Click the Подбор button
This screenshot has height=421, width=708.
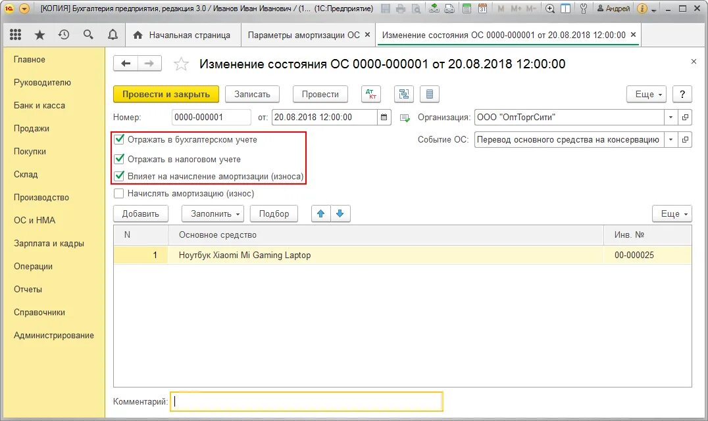point(274,213)
